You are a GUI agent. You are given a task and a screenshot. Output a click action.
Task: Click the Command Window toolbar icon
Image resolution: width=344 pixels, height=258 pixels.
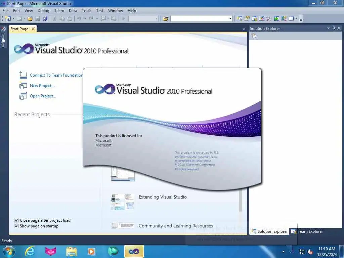291,19
